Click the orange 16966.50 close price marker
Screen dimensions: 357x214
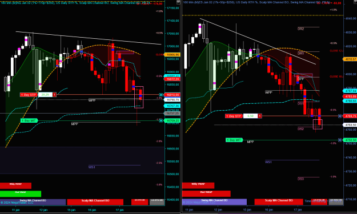[173, 55]
